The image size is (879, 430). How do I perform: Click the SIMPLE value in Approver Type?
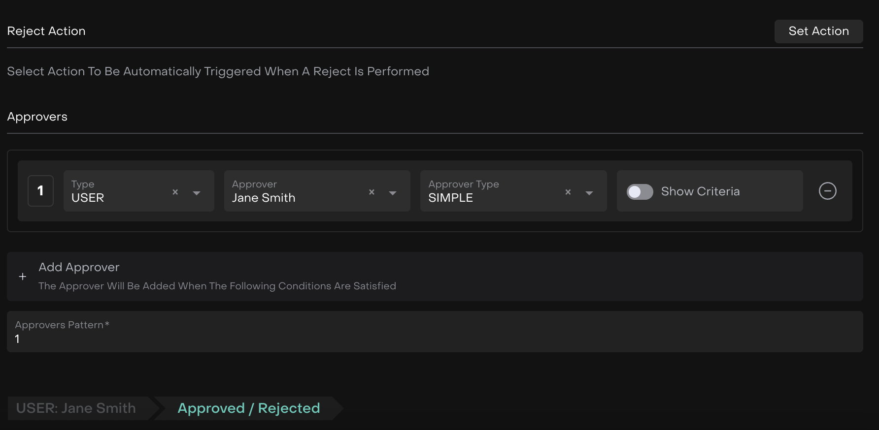(450, 198)
